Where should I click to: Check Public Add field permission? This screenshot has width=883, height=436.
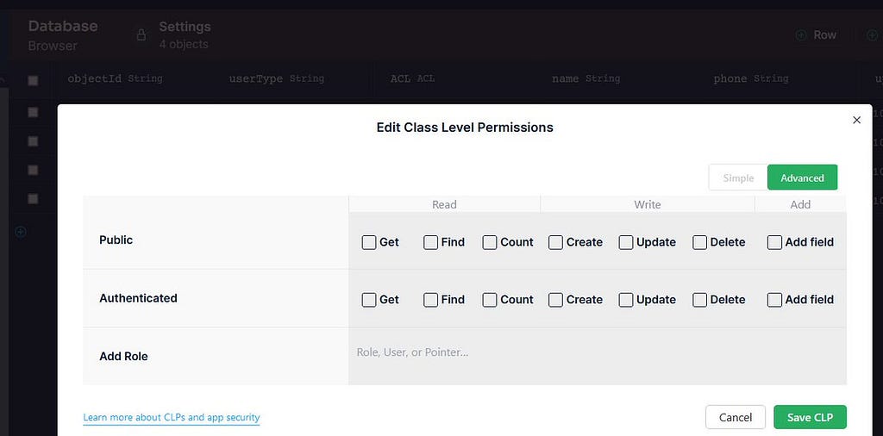(774, 242)
